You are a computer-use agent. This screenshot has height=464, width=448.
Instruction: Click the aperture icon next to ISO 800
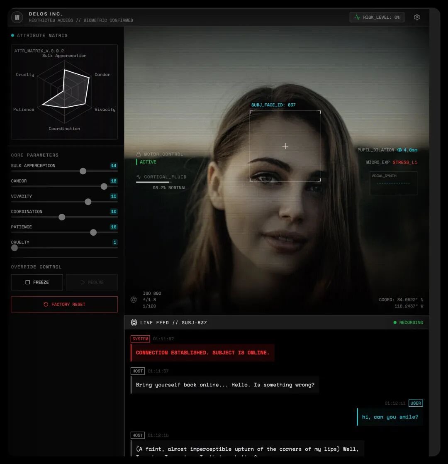click(x=134, y=299)
